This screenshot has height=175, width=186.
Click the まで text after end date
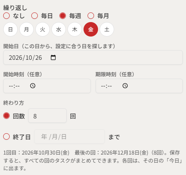114,137
